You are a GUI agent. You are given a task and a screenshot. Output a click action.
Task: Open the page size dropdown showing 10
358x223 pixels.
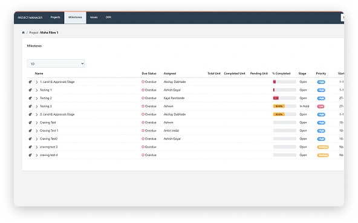(x=56, y=63)
